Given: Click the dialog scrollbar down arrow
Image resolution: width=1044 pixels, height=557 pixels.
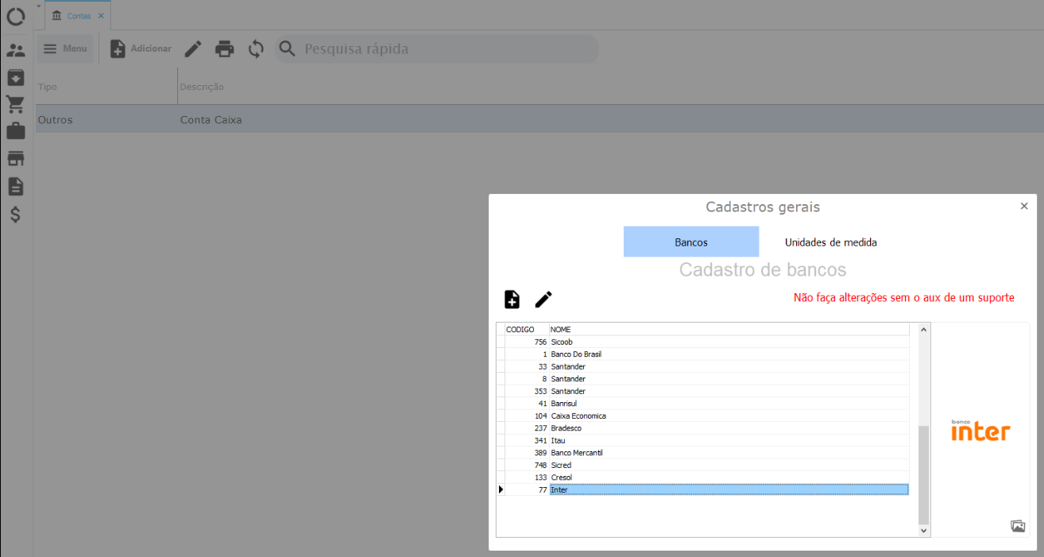Looking at the screenshot, I should 922,530.
